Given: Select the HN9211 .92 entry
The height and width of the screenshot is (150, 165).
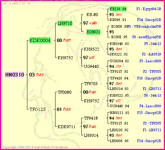Looking at the screenshot, I should (119, 113).
